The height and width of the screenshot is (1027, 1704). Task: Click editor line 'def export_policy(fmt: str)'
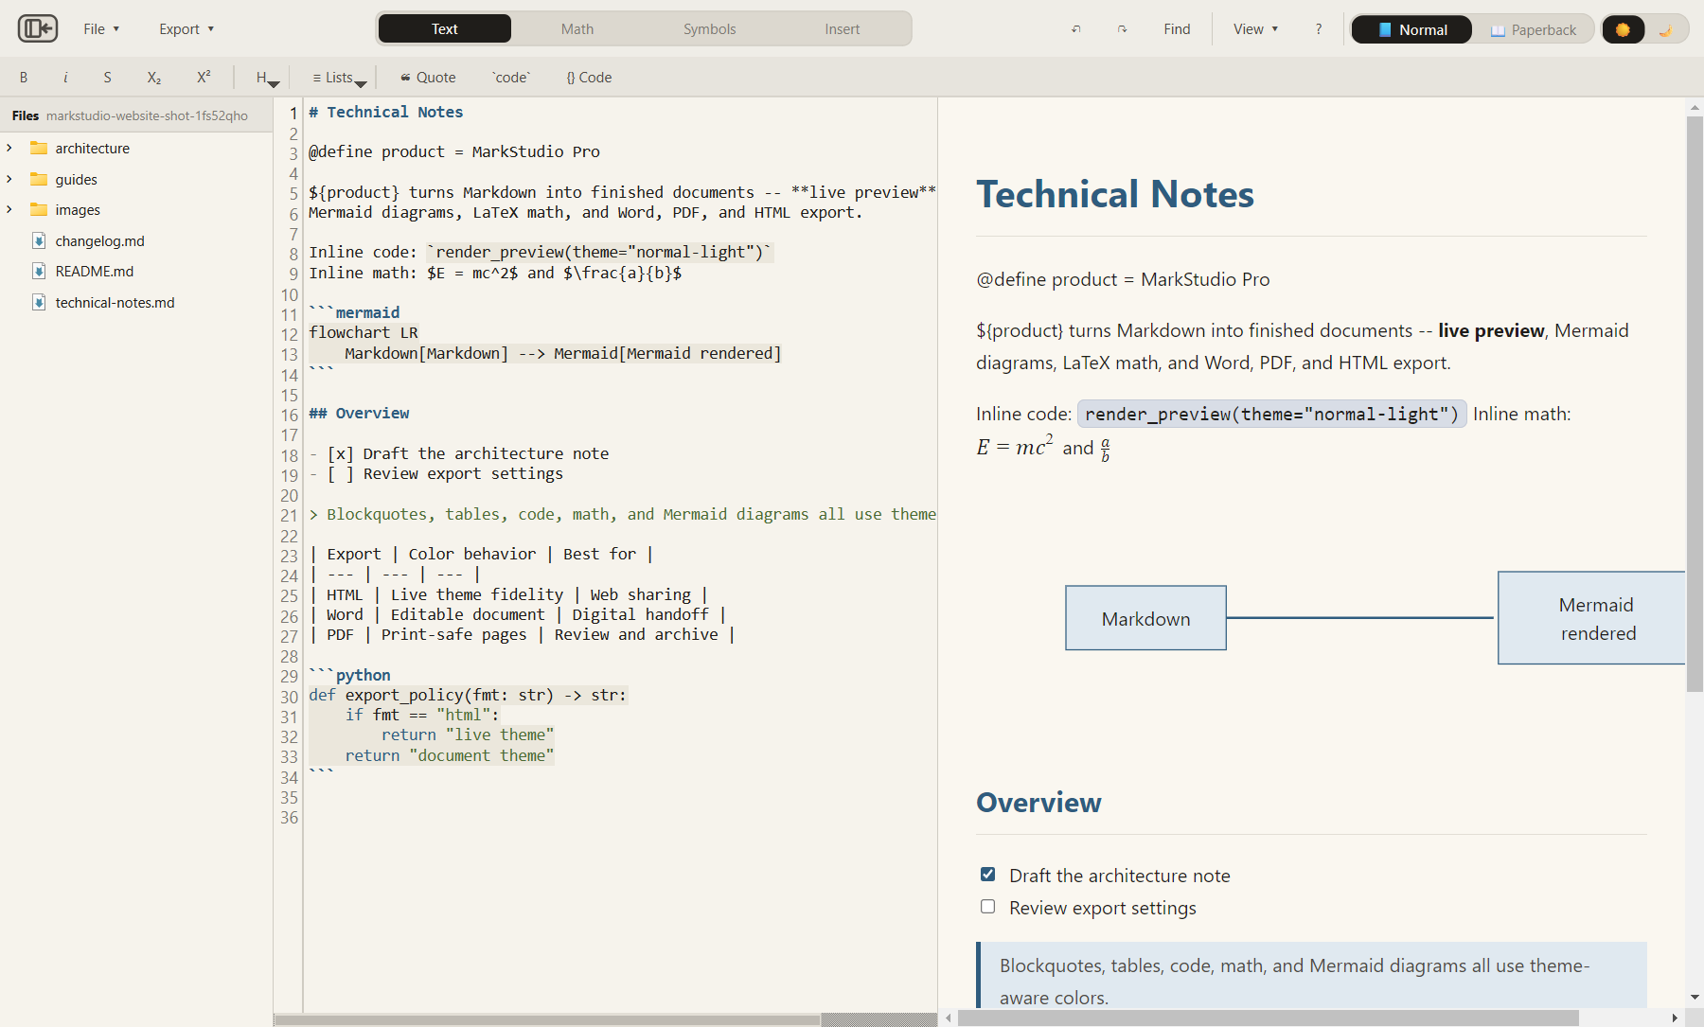click(468, 695)
